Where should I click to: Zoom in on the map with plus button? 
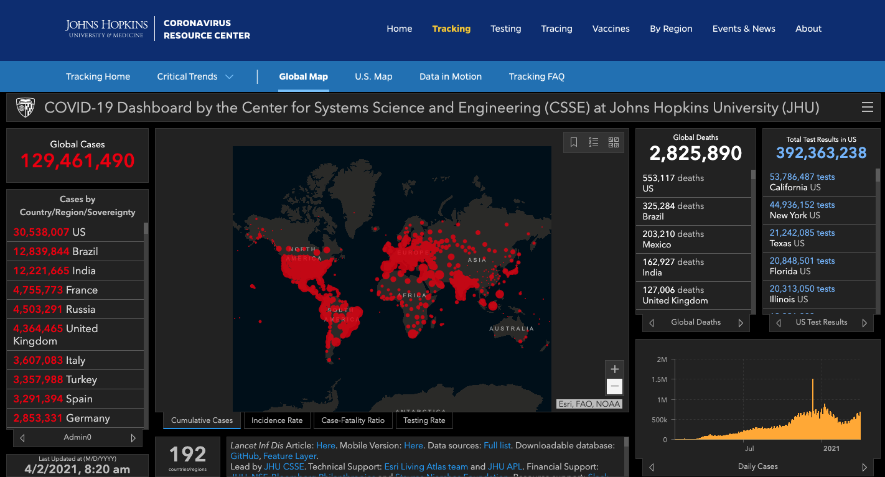(x=614, y=369)
